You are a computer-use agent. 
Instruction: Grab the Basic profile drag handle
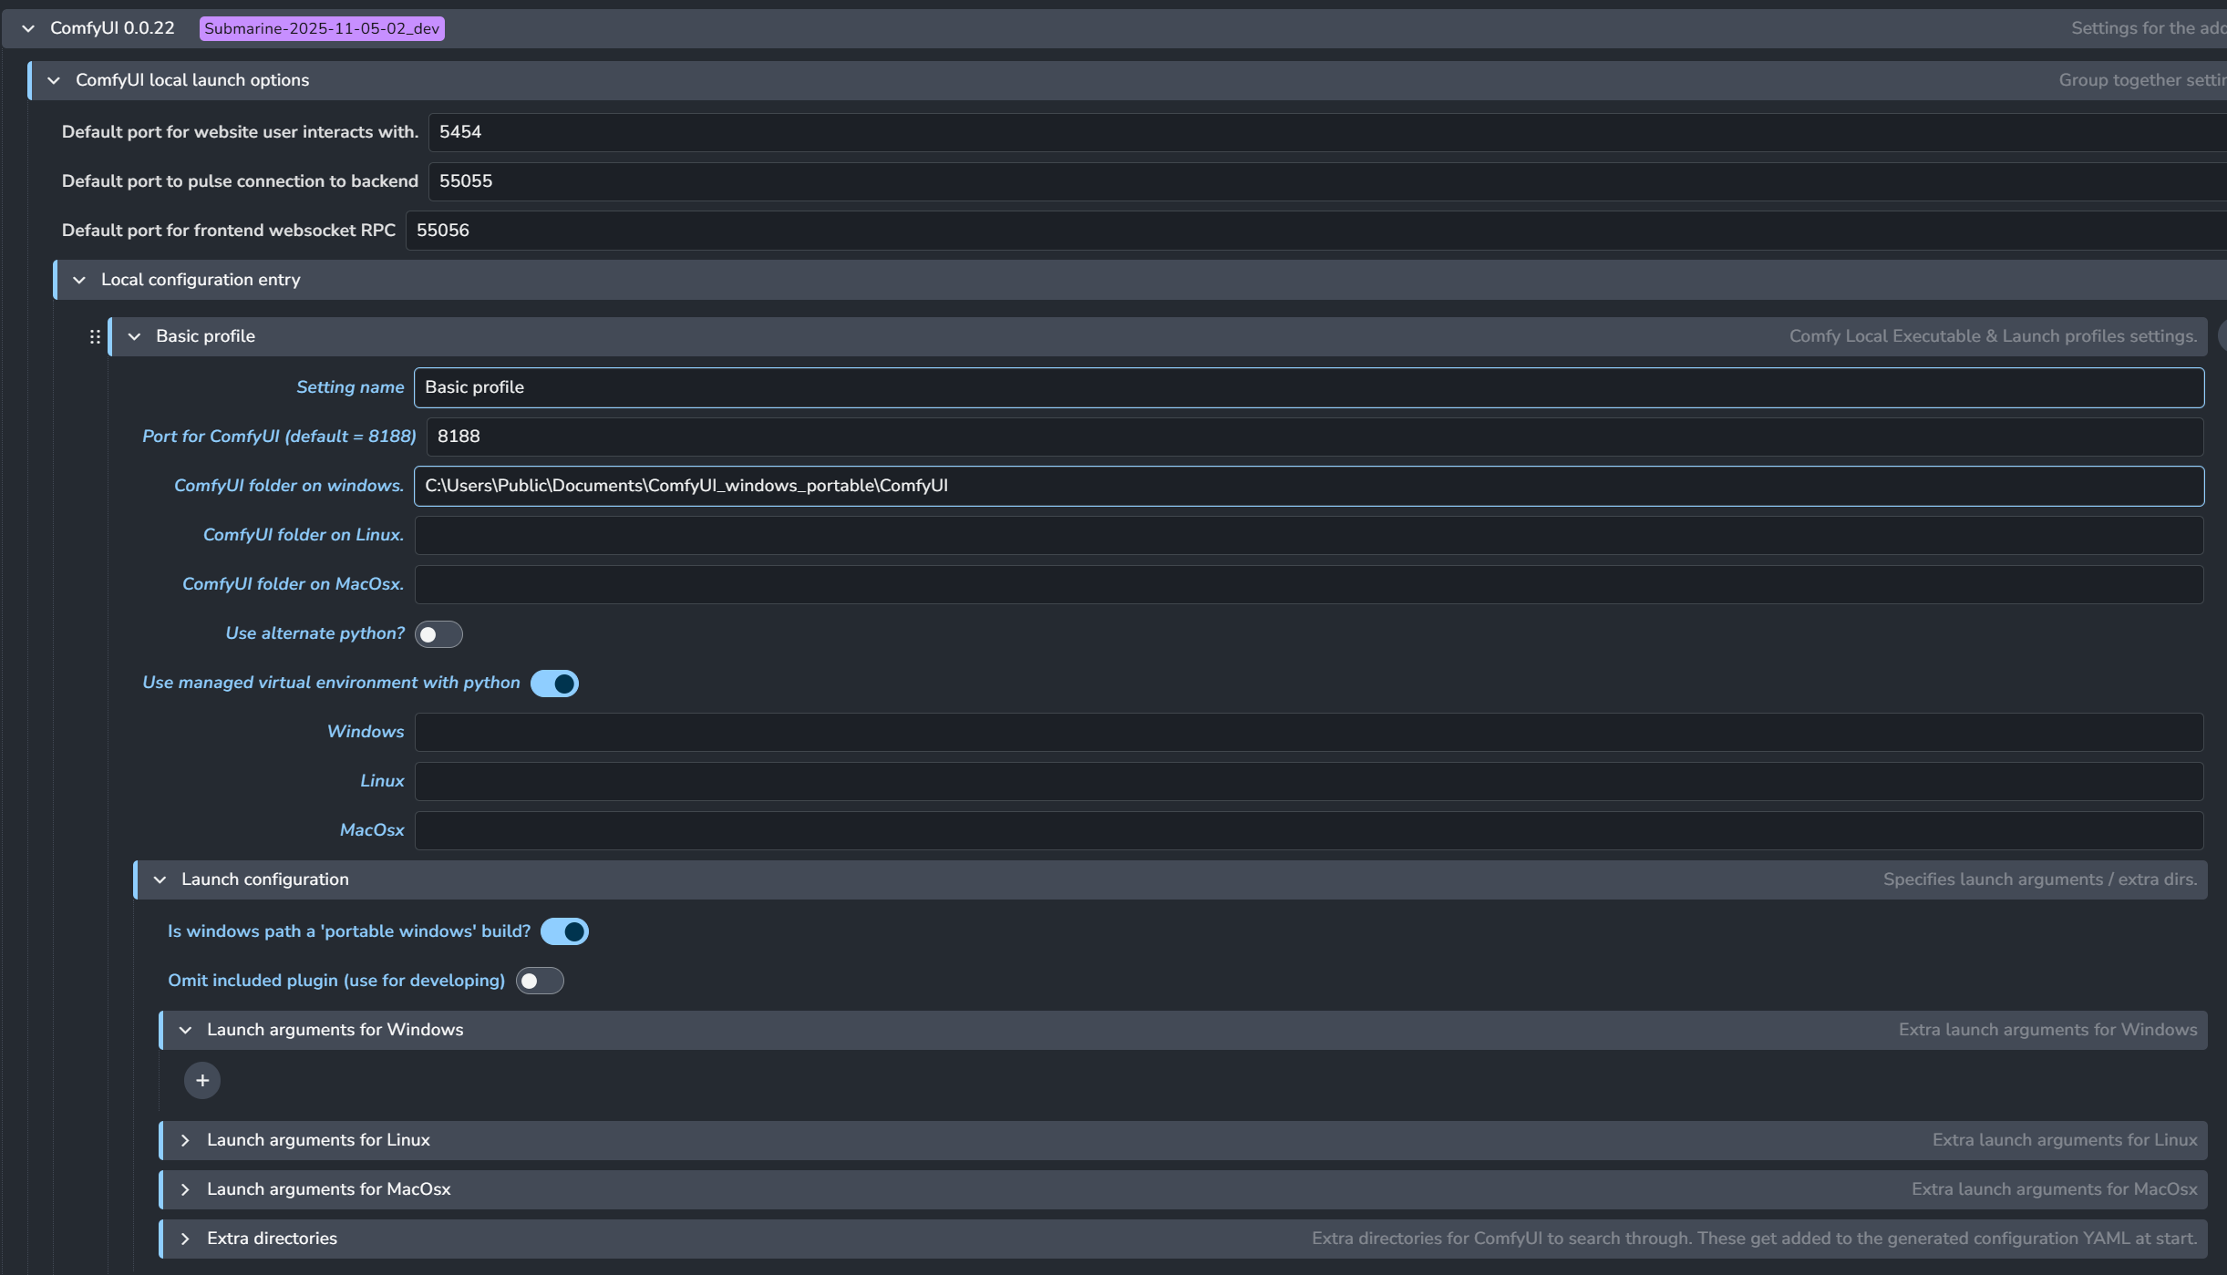tap(95, 337)
